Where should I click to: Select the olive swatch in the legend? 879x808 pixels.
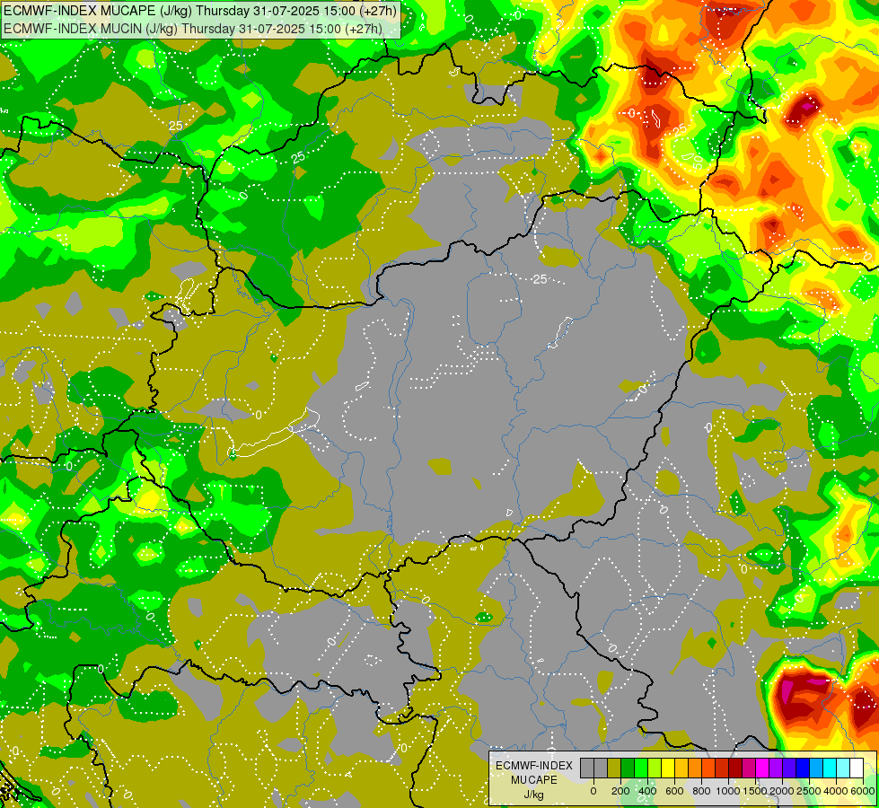[x=614, y=768]
